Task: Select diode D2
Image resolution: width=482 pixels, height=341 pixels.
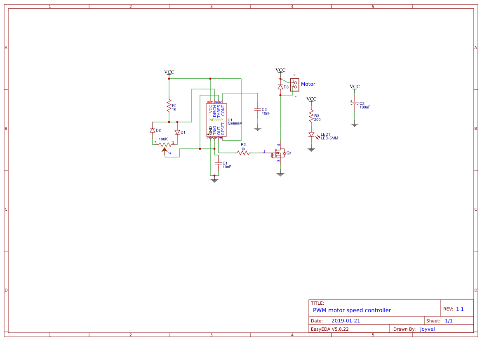Action: [153, 131]
